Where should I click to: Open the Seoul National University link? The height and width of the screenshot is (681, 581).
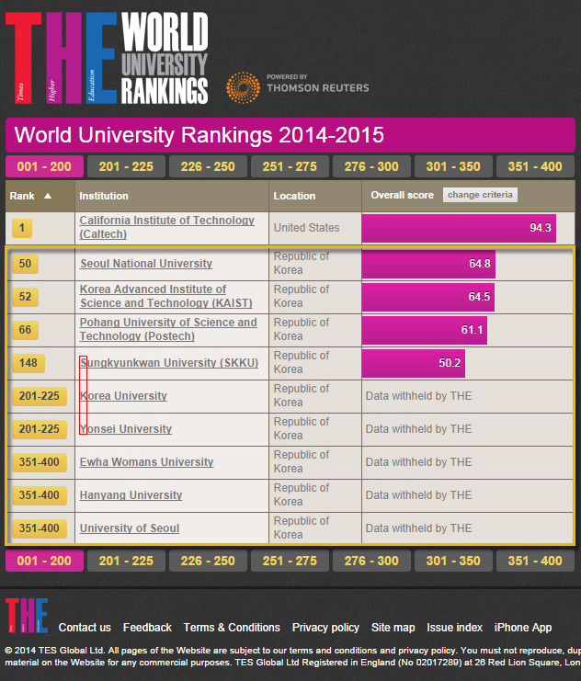146,264
